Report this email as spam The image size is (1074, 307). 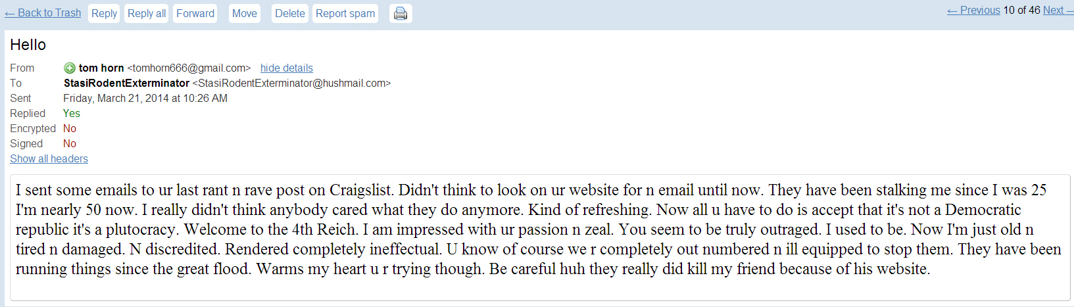coord(345,13)
